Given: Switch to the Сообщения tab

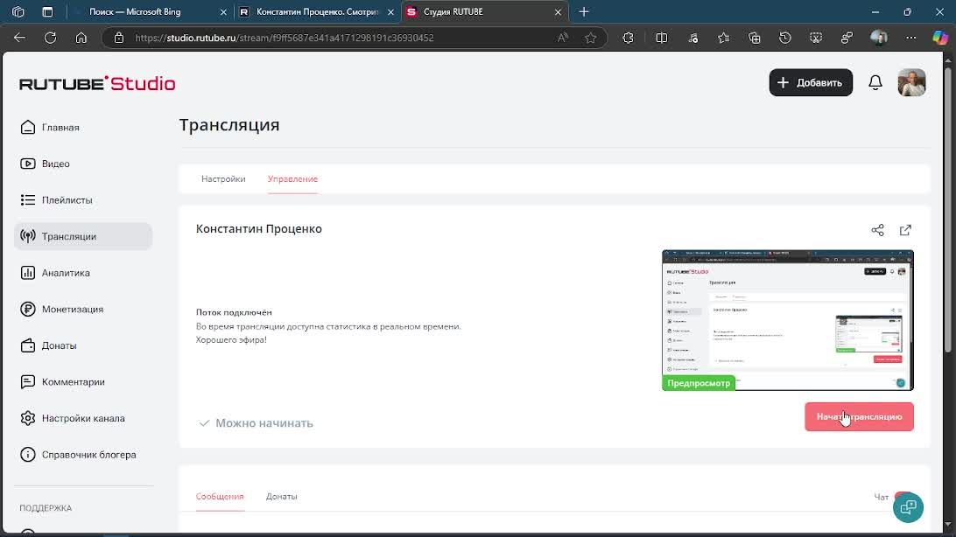Looking at the screenshot, I should tap(220, 496).
